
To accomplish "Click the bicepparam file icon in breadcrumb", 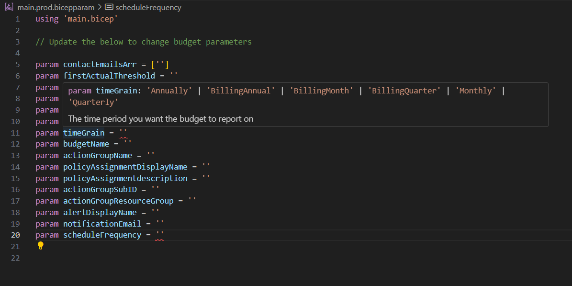I will (x=10, y=7).
